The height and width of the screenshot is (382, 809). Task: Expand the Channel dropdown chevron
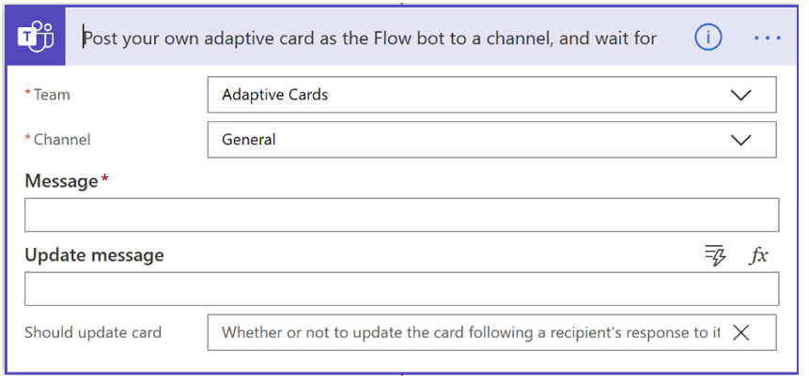coord(741,140)
